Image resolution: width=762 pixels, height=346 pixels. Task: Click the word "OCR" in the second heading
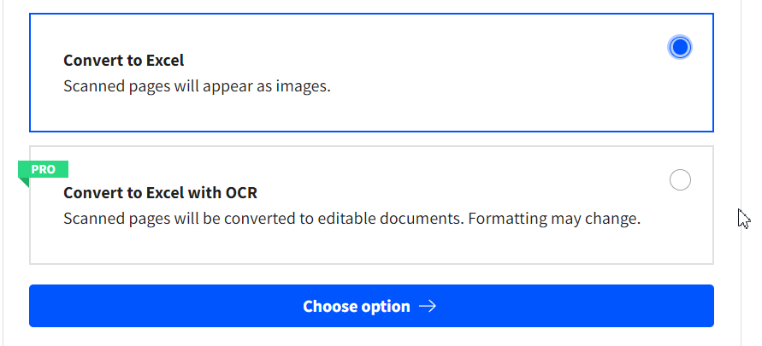[241, 193]
